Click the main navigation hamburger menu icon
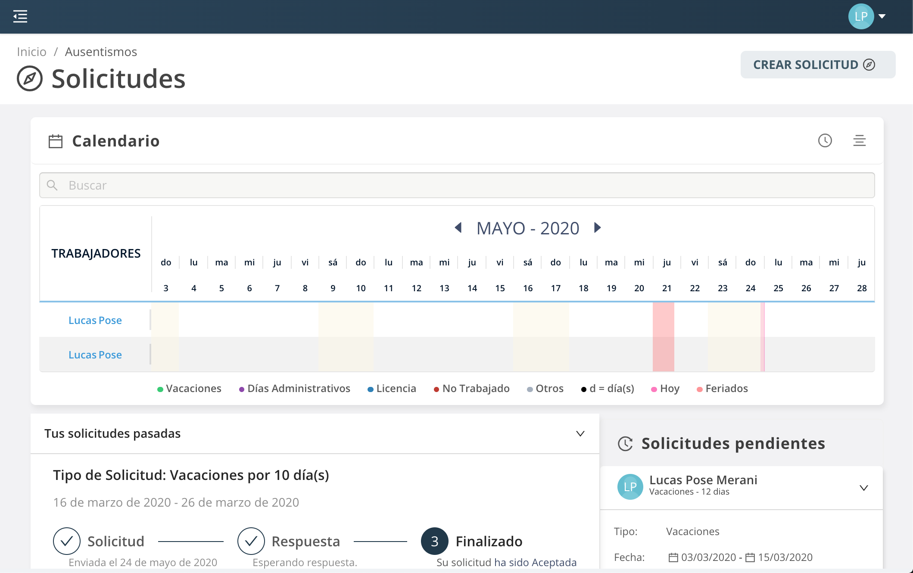The height and width of the screenshot is (573, 913). coord(20,16)
